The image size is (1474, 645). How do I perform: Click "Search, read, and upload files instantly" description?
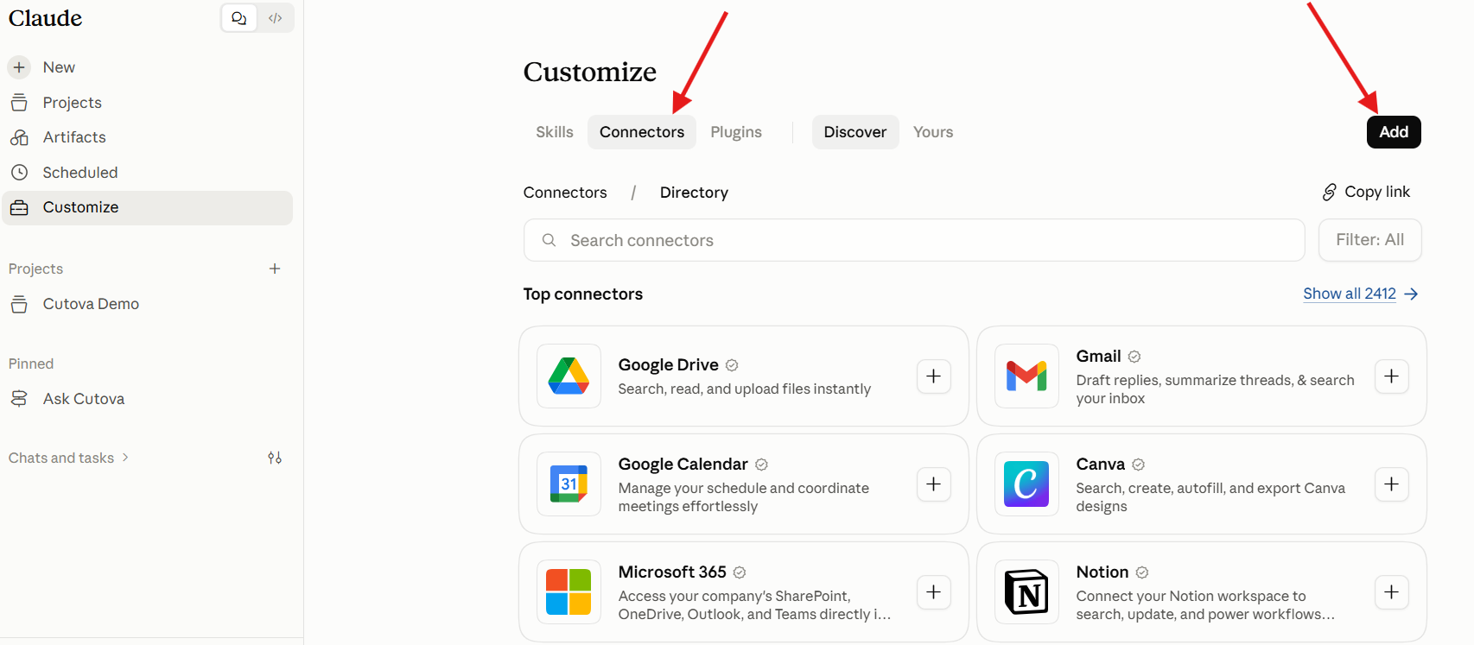coord(744,389)
